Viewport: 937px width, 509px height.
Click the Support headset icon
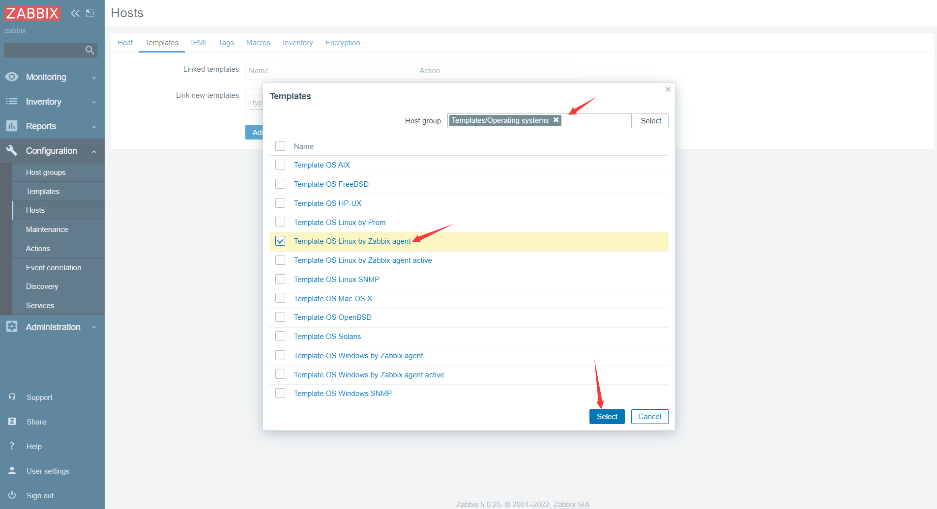pos(12,397)
